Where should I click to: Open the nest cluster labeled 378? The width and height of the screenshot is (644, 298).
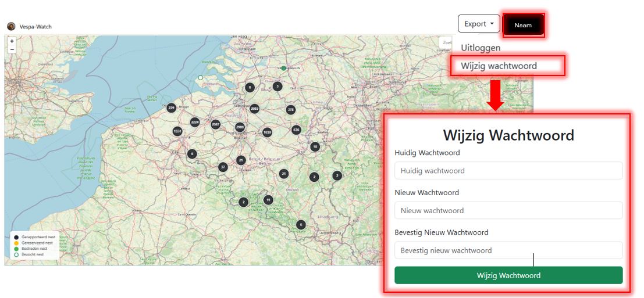coord(291,110)
